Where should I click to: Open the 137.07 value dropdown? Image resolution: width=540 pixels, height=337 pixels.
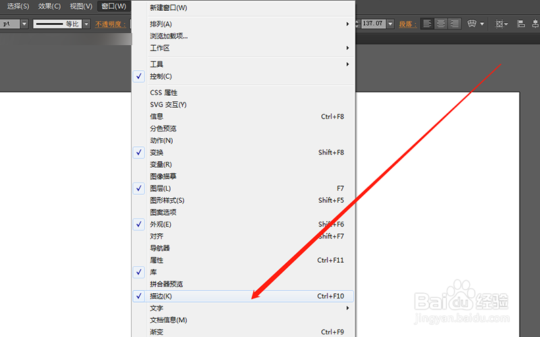[390, 24]
